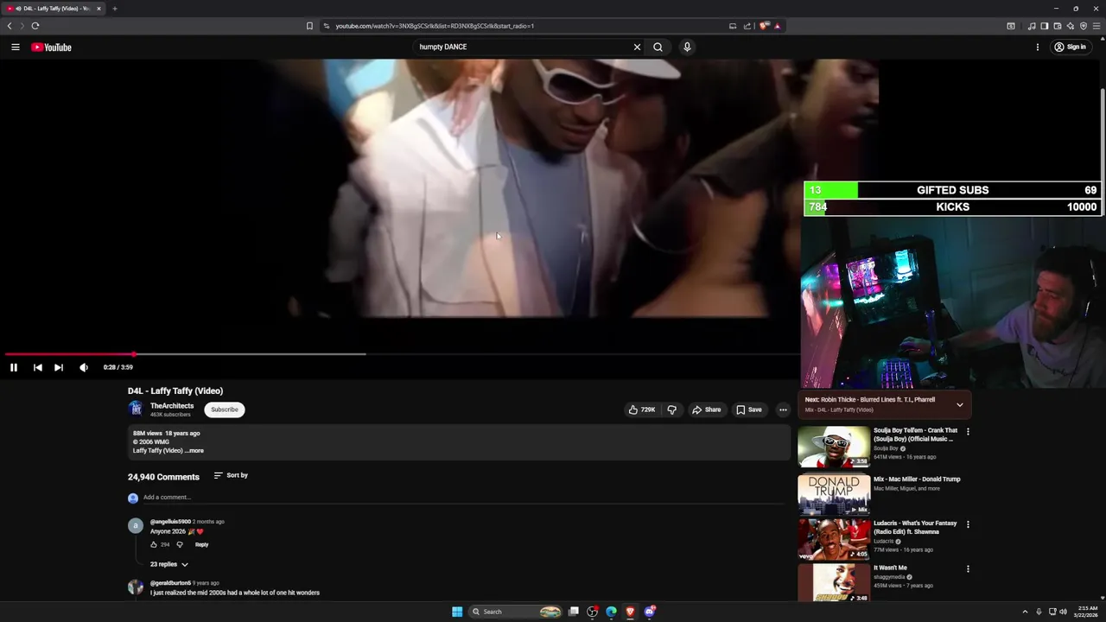The image size is (1106, 622).
Task: Open the Sort by comments dropdown
Action: (231, 475)
